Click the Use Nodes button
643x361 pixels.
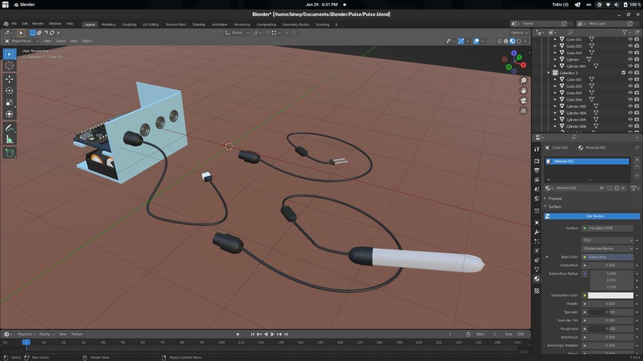[592, 216]
